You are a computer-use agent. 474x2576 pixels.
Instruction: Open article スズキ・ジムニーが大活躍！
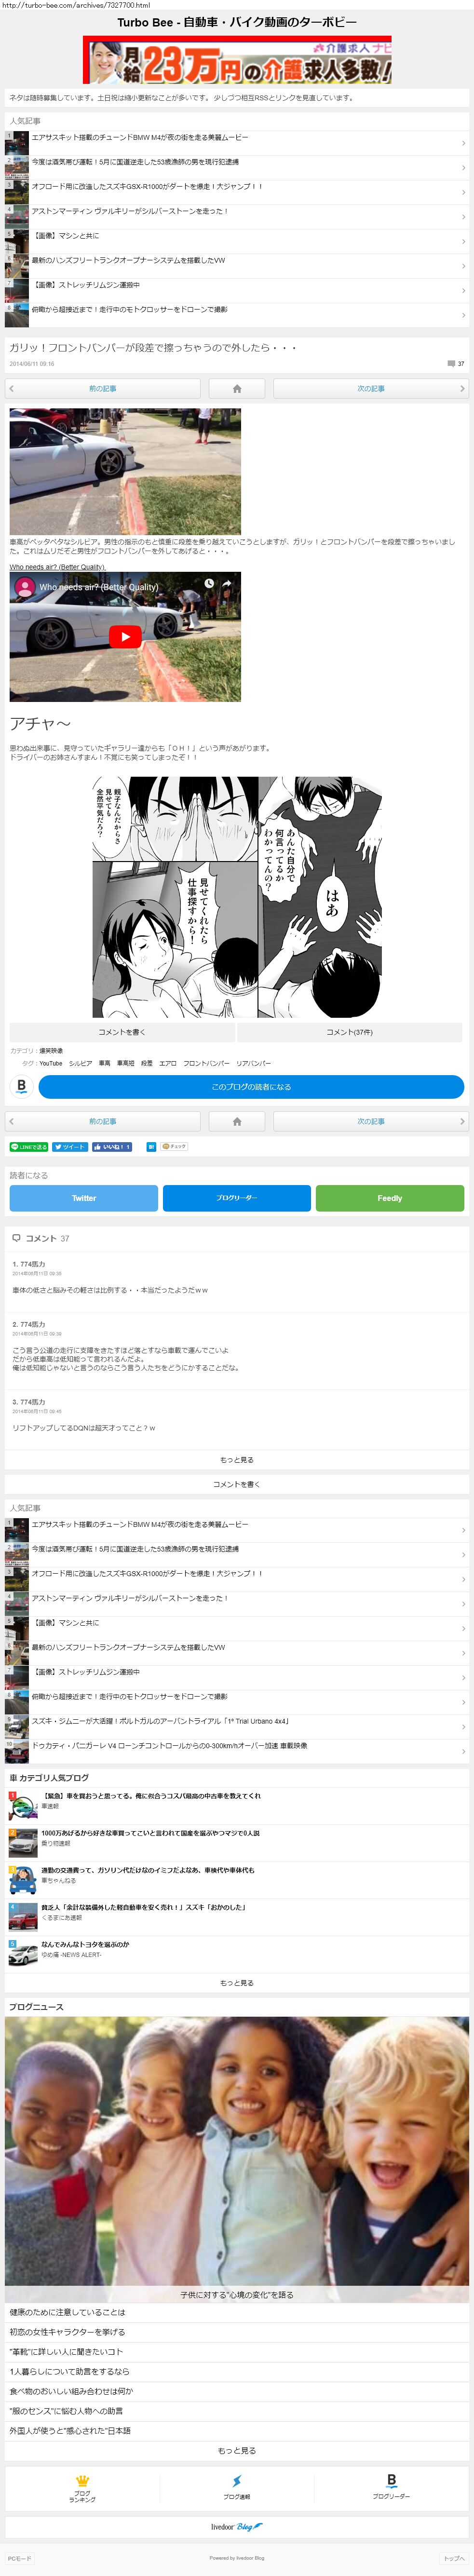(237, 1727)
